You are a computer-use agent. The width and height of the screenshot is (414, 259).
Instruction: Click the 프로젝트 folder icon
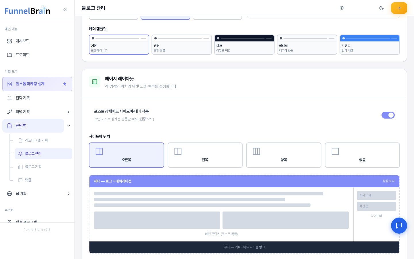[9, 55]
